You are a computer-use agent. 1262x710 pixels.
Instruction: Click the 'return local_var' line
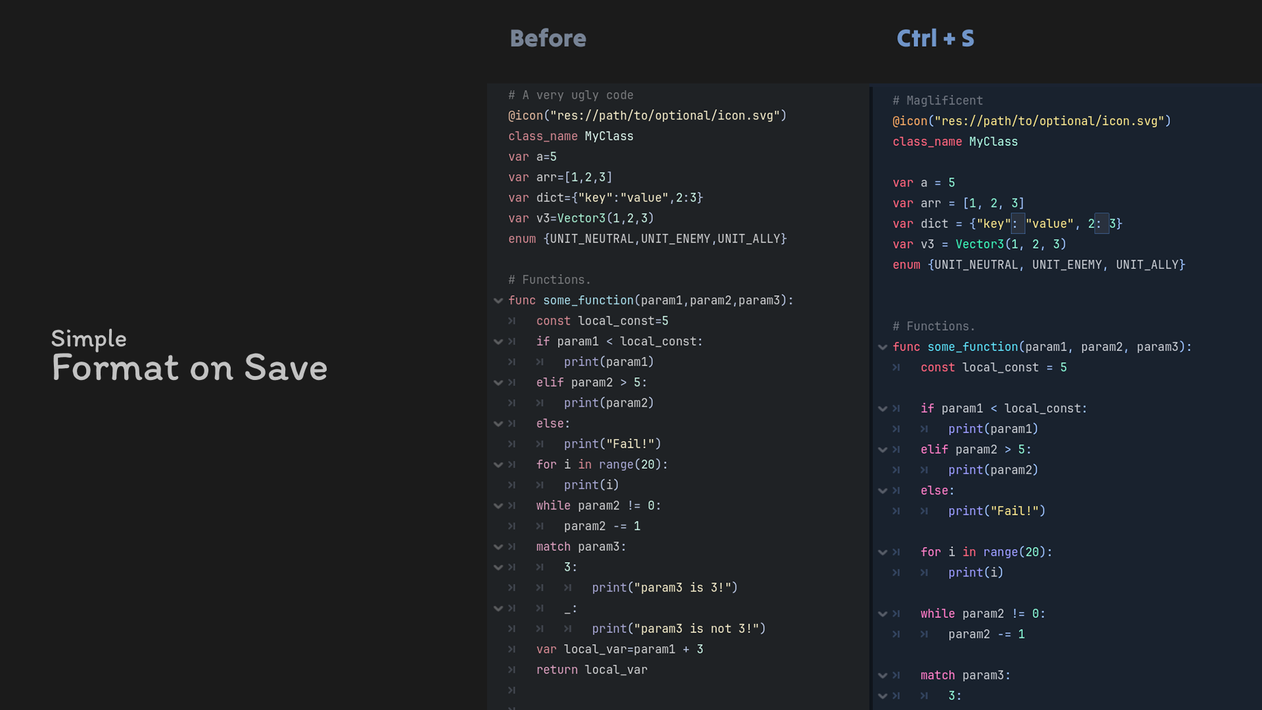[592, 670]
